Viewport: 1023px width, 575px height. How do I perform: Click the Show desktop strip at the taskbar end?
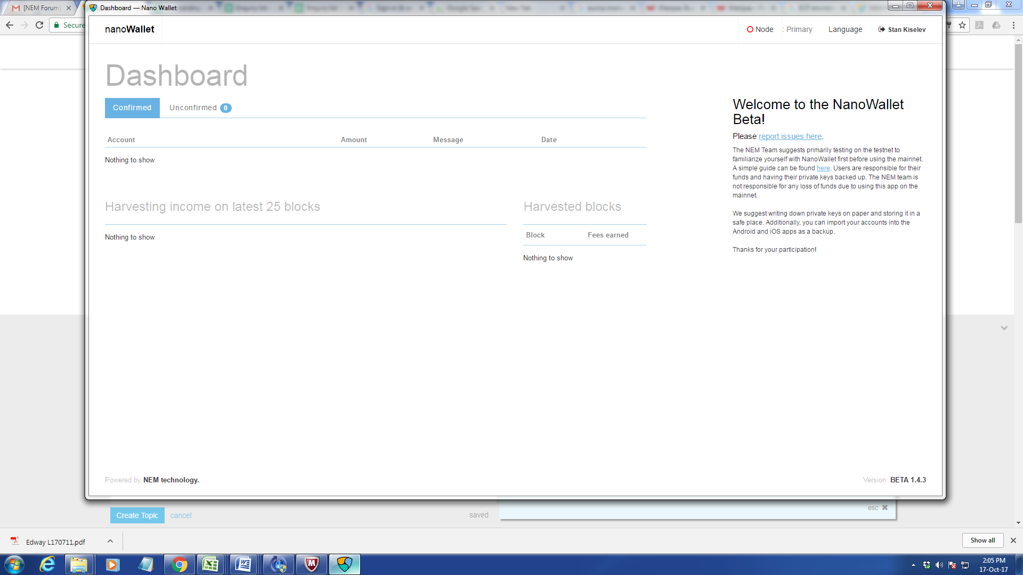pos(1019,564)
